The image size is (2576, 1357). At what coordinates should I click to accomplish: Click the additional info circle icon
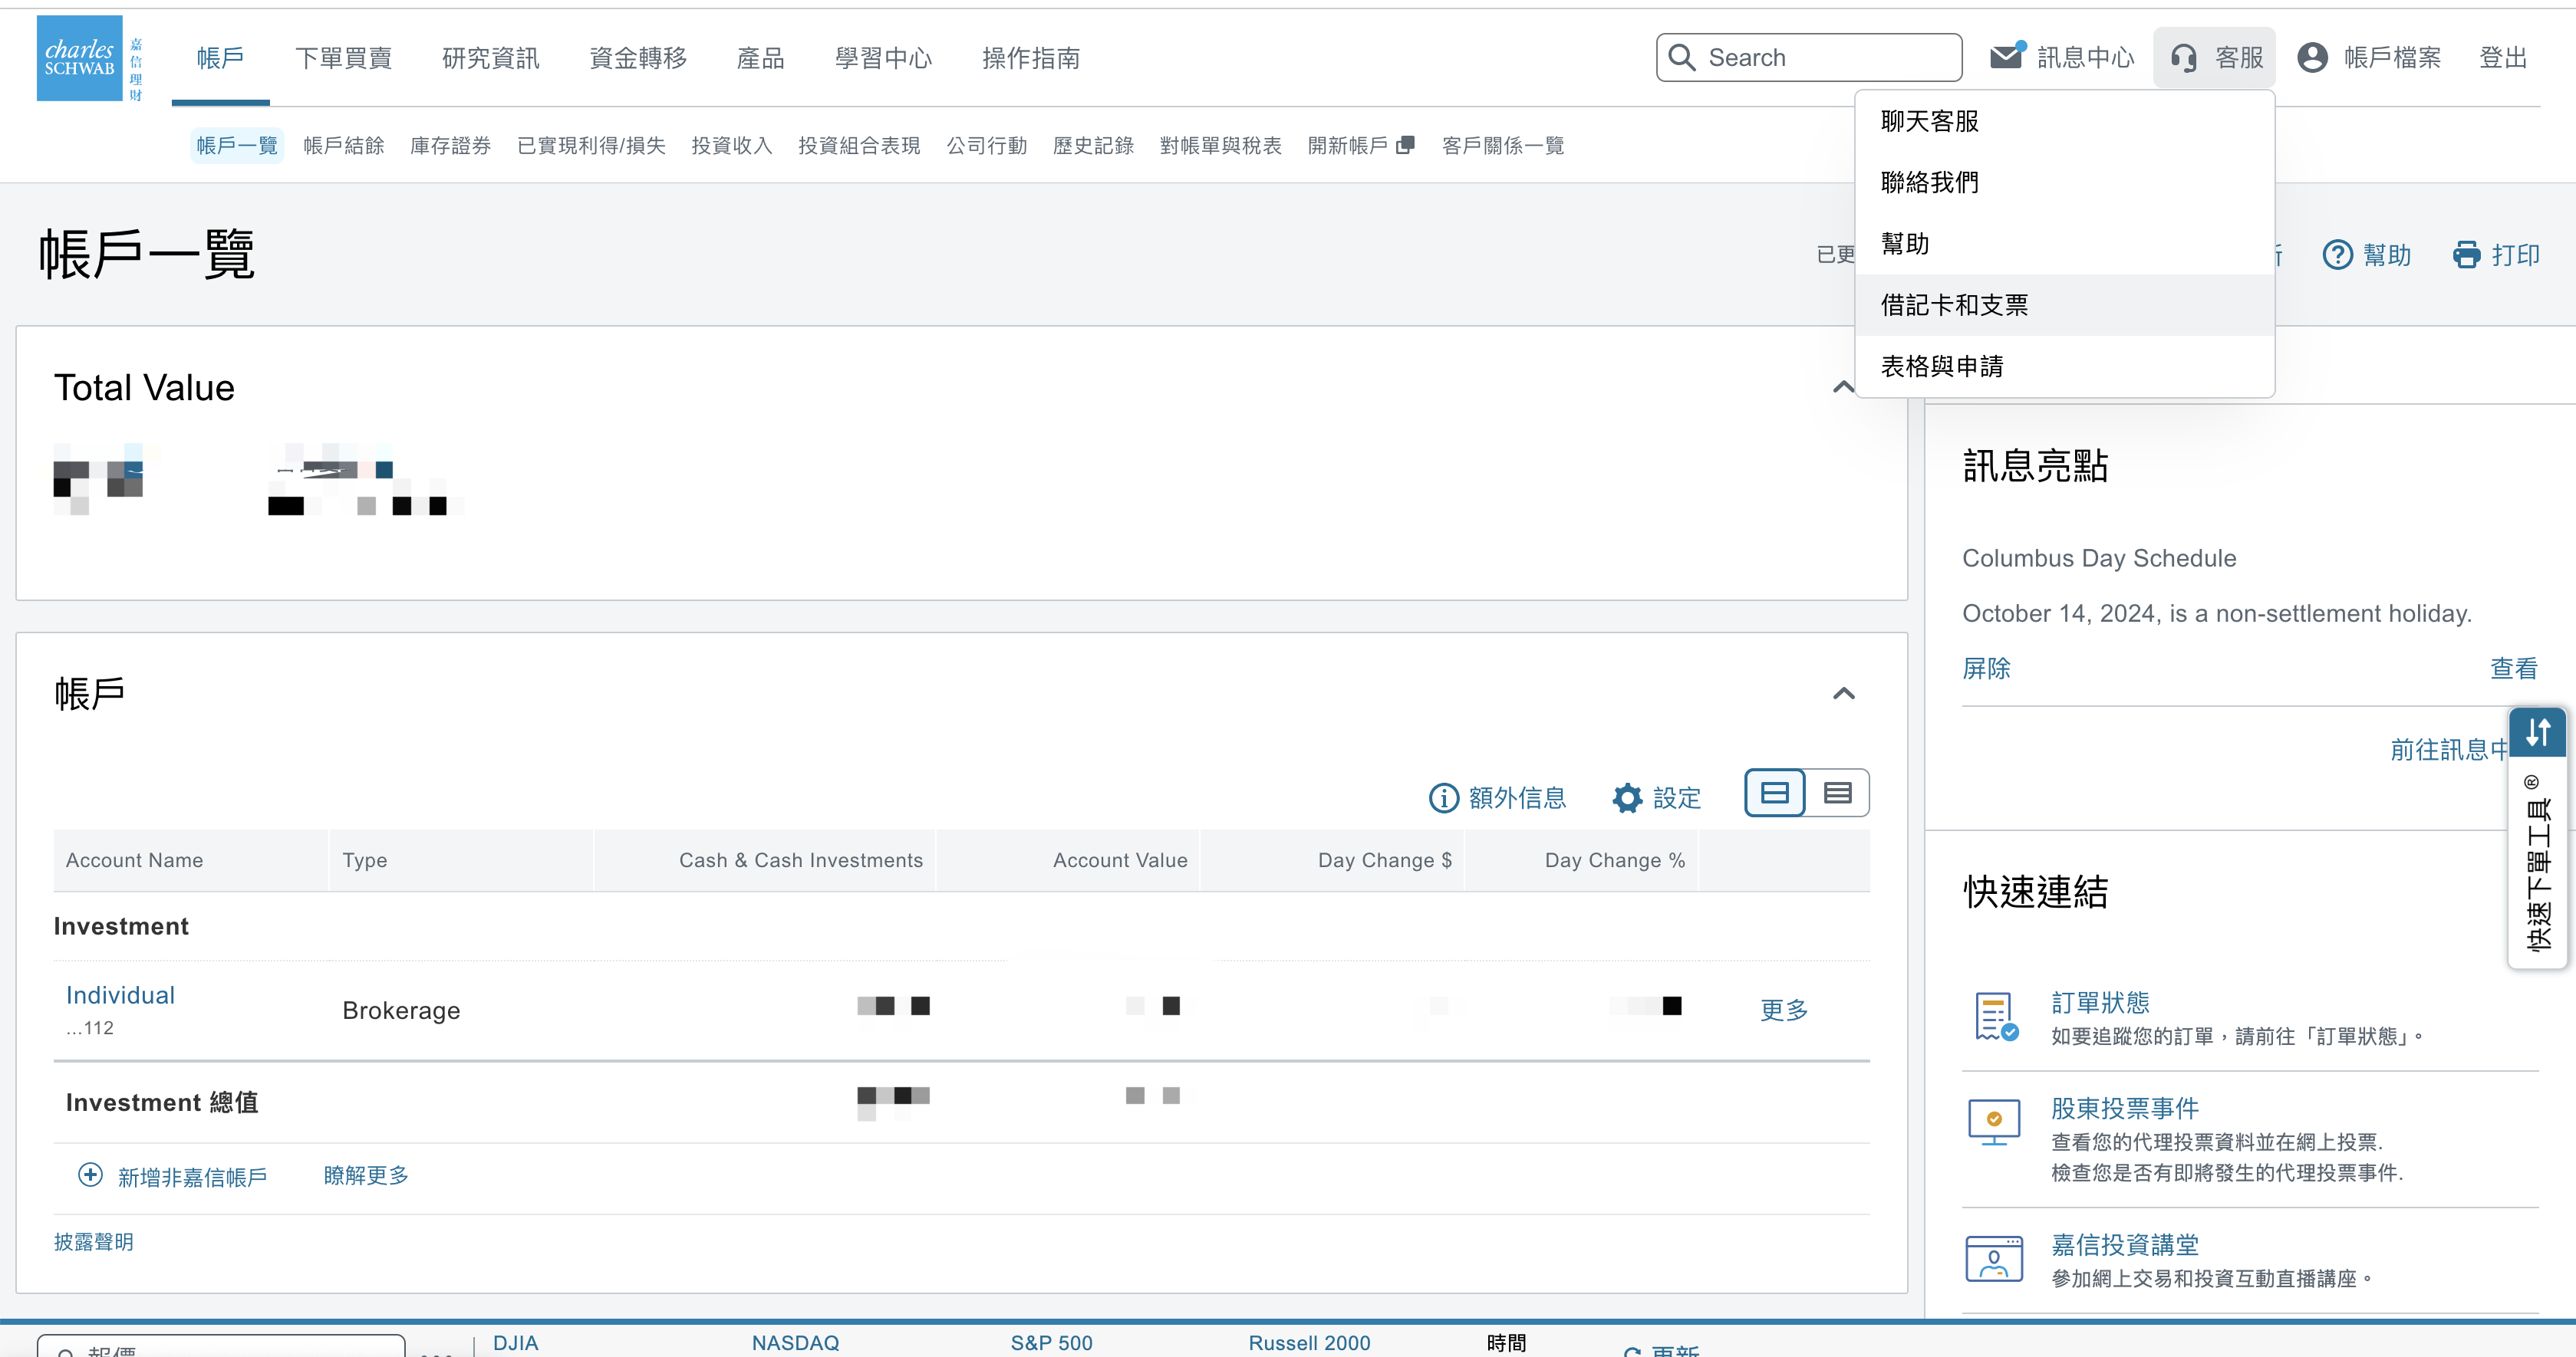tap(1443, 797)
